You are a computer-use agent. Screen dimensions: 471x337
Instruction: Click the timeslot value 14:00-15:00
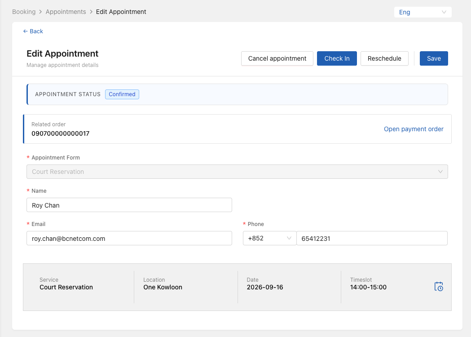pyautogui.click(x=368, y=287)
